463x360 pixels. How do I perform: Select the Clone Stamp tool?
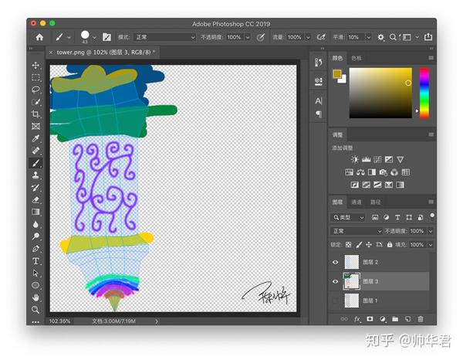point(35,175)
